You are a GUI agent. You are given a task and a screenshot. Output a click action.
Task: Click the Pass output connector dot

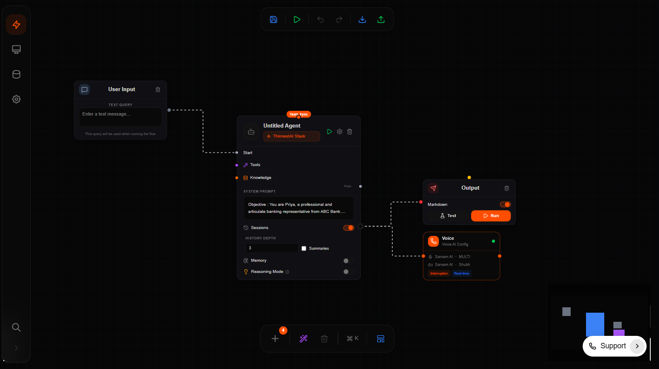point(360,186)
